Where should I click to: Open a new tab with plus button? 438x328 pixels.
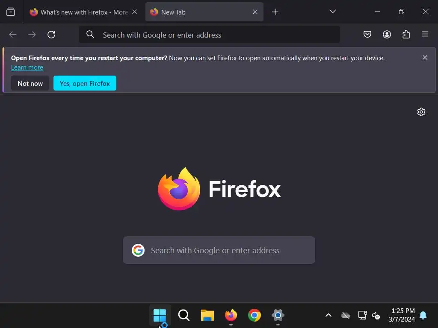[x=275, y=12]
